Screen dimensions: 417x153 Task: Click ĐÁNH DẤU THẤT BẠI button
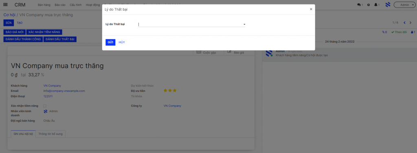click(x=60, y=39)
